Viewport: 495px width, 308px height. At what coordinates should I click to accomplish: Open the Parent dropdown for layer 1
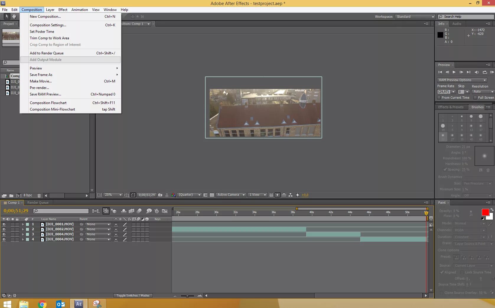98,224
